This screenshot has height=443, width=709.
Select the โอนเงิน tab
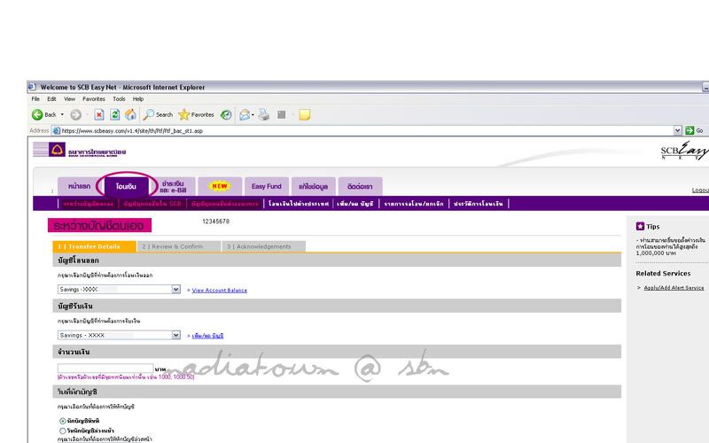(x=126, y=186)
